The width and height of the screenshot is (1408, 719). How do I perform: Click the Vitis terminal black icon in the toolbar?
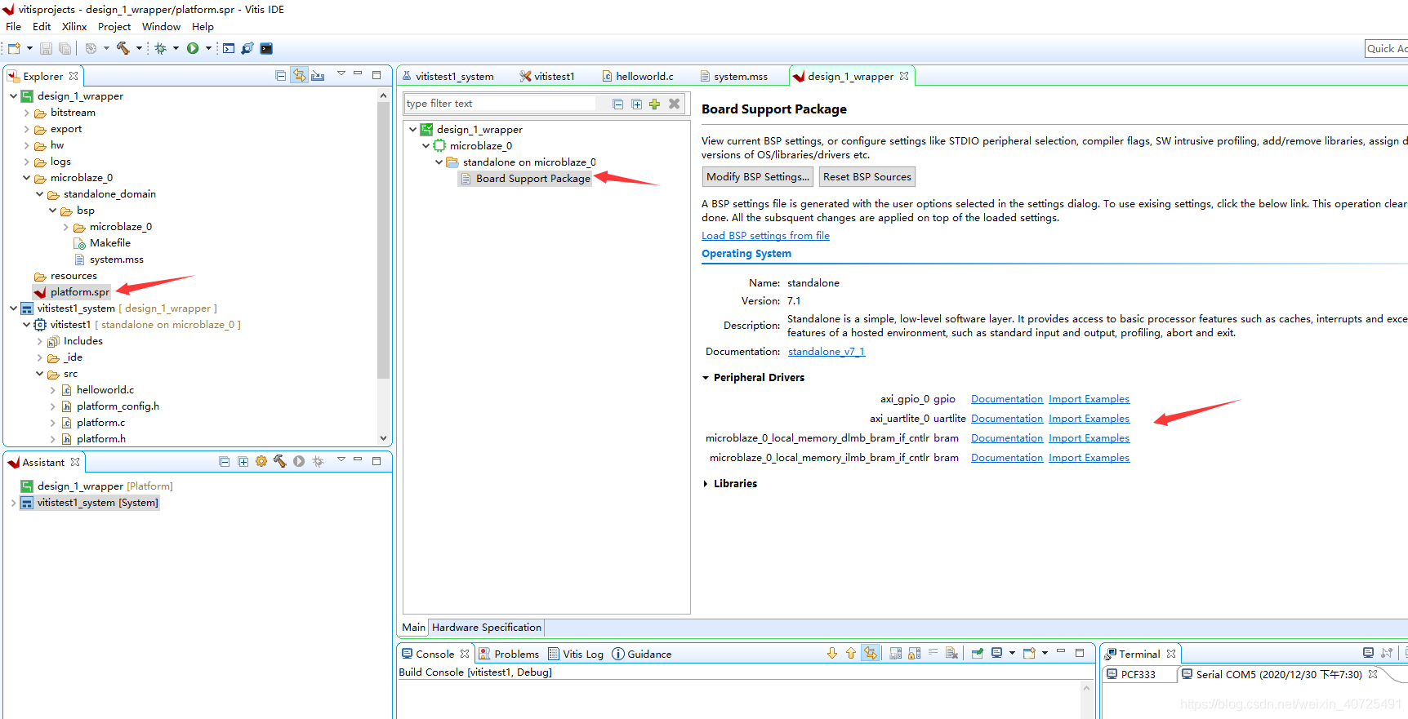266,48
